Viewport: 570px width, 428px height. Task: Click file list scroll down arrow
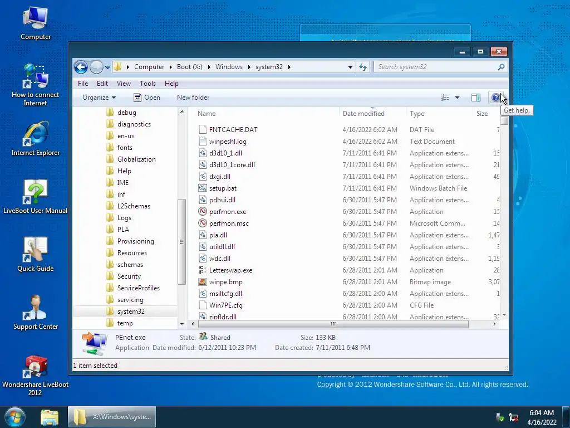(x=504, y=315)
